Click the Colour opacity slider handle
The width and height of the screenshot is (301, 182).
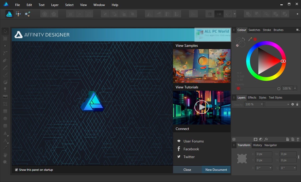point(279,88)
